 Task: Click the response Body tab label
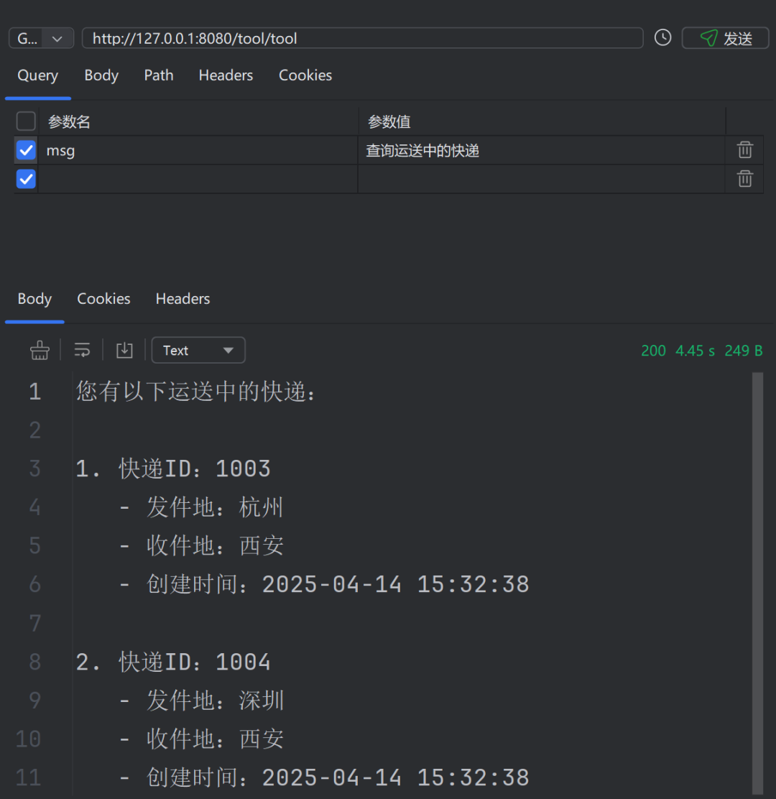coord(34,298)
